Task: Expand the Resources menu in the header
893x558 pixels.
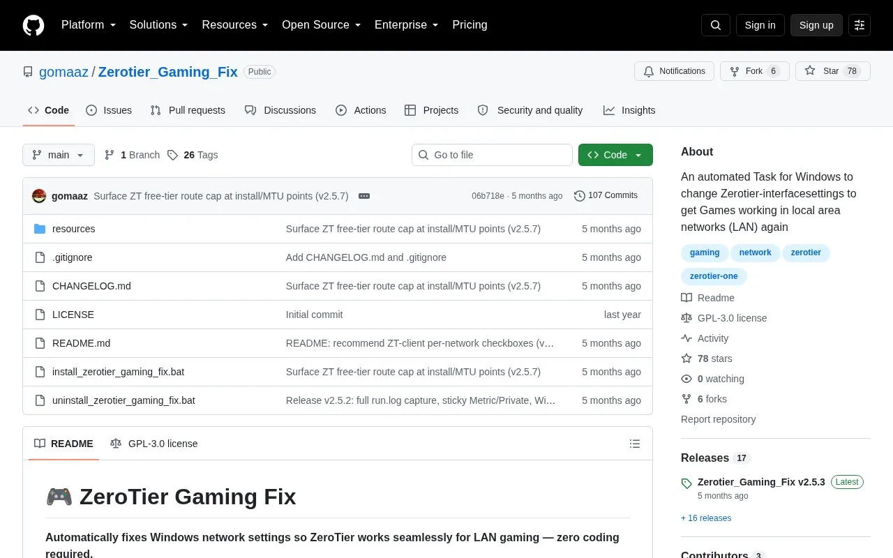Action: (235, 25)
